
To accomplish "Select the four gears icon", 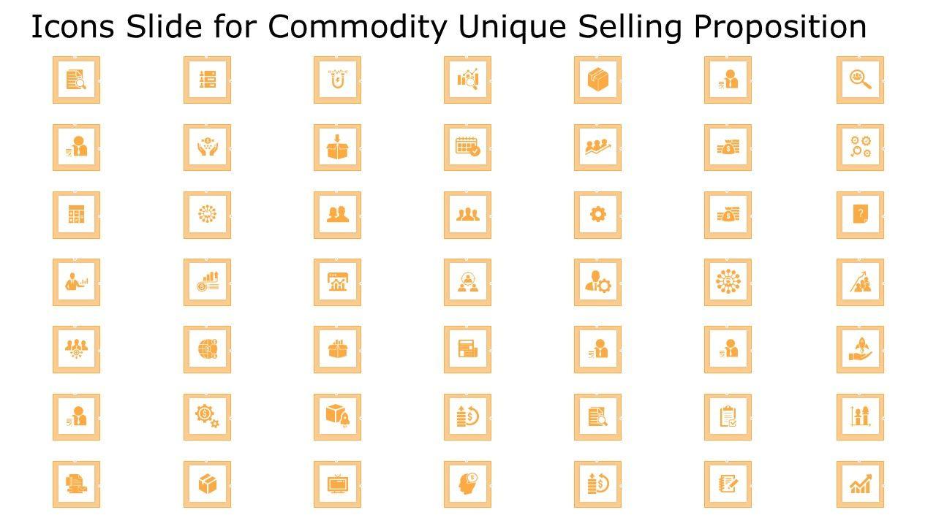I will point(860,148).
